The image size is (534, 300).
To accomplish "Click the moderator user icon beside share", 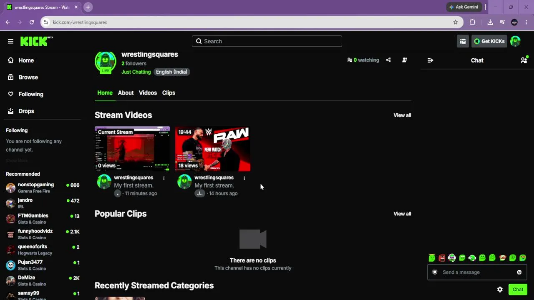I will pos(404,60).
